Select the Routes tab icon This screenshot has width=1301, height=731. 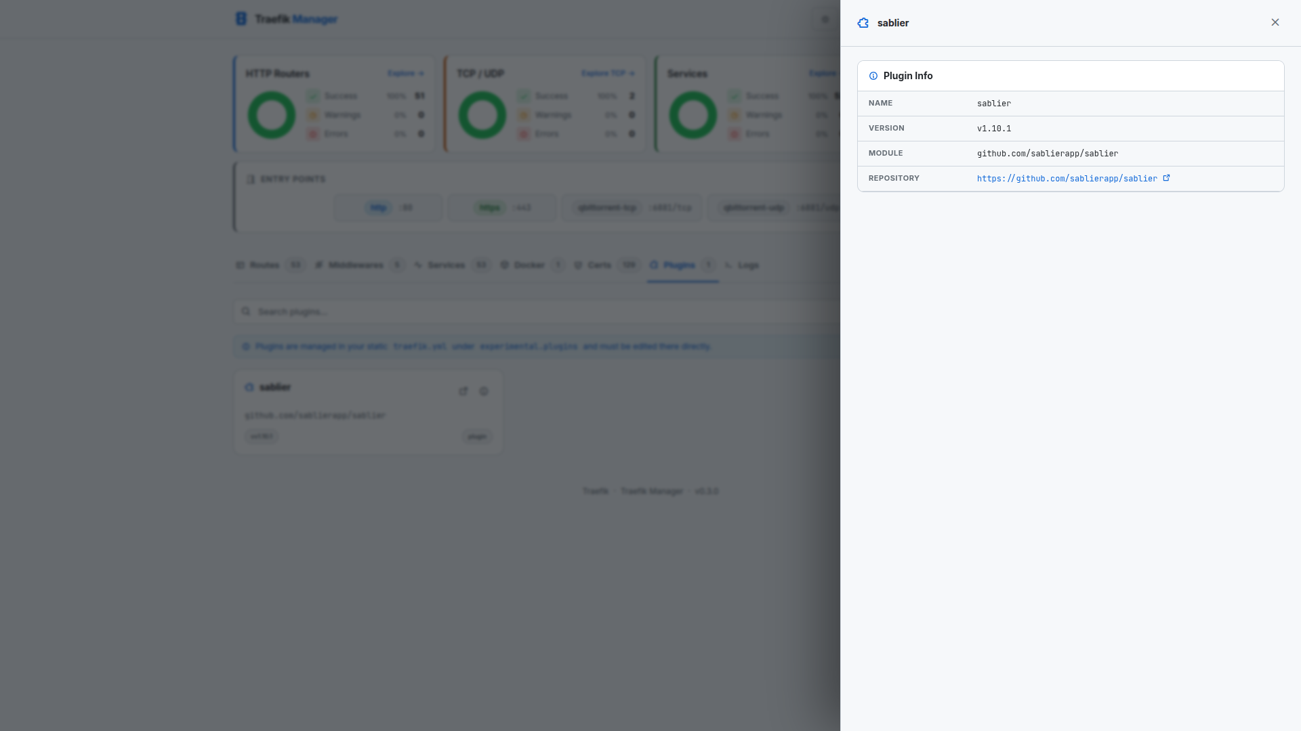pyautogui.click(x=241, y=265)
